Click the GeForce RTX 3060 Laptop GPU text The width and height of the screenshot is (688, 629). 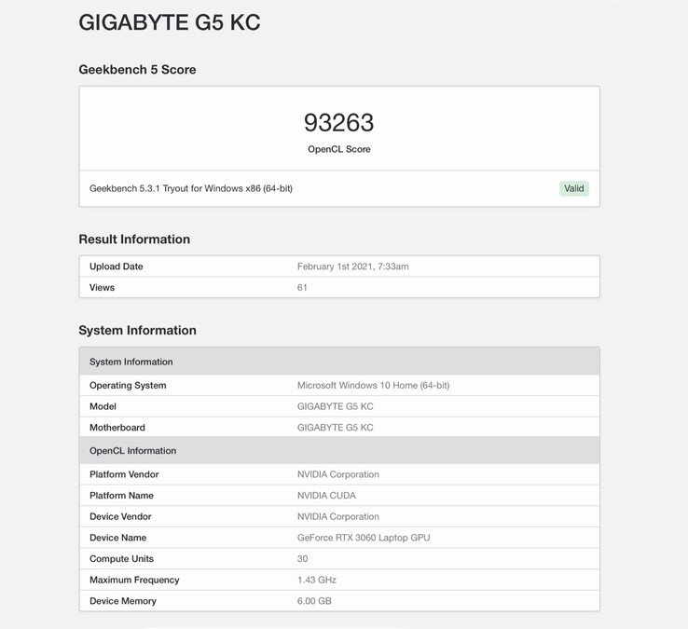click(364, 538)
